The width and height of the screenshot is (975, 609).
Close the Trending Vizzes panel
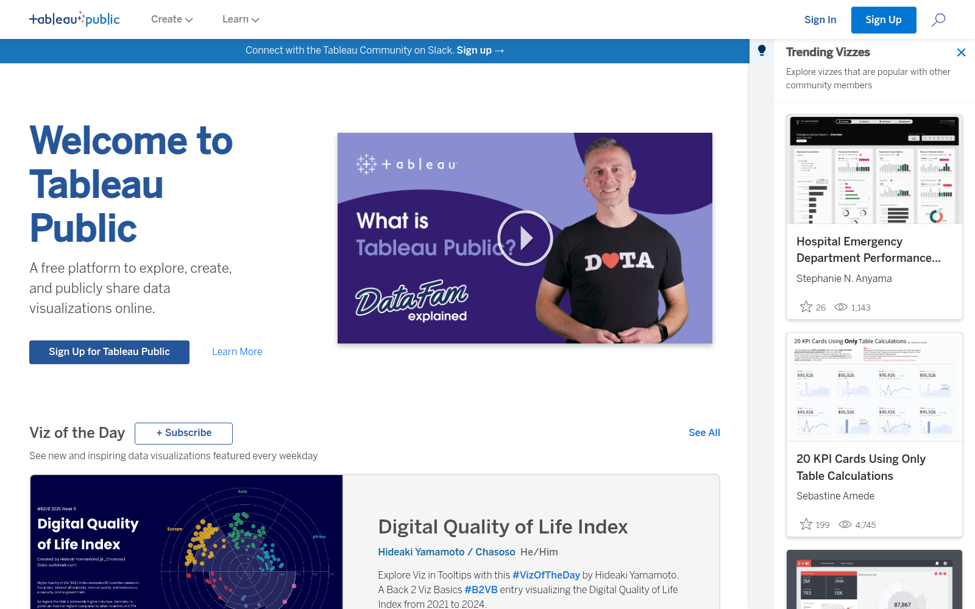(x=961, y=52)
